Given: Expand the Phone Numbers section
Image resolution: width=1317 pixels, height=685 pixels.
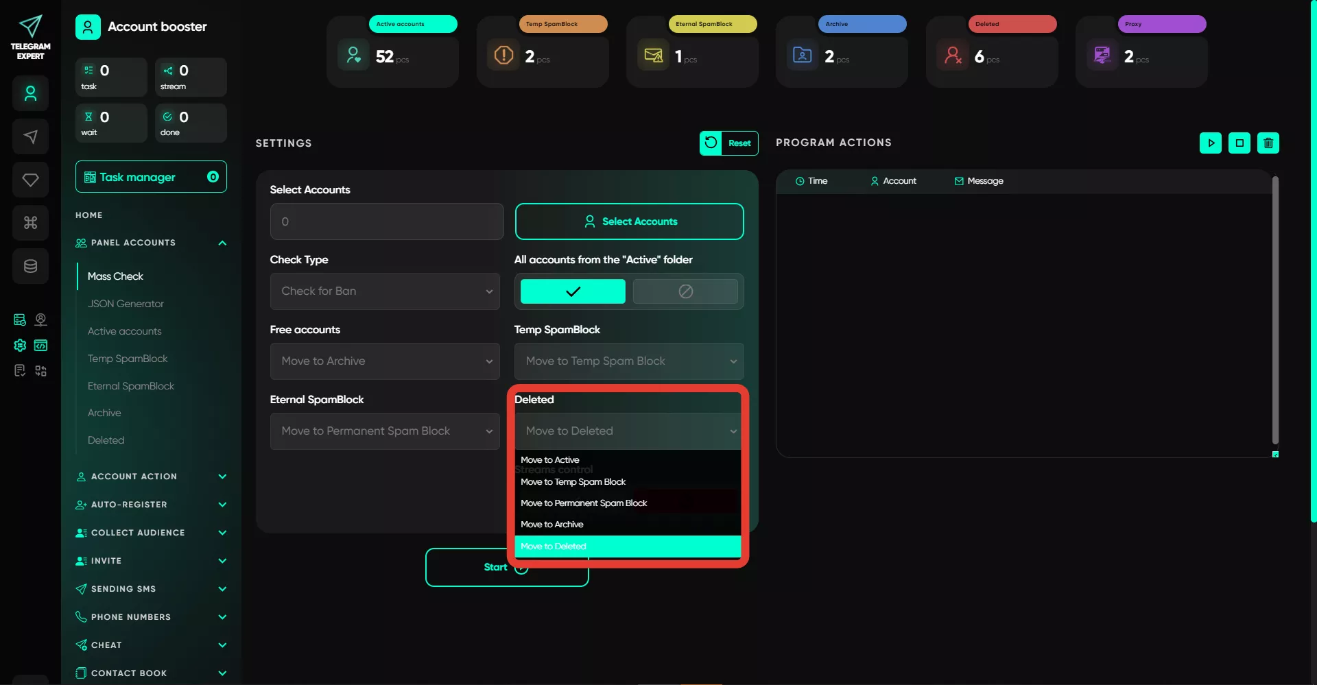Looking at the screenshot, I should pos(151,617).
